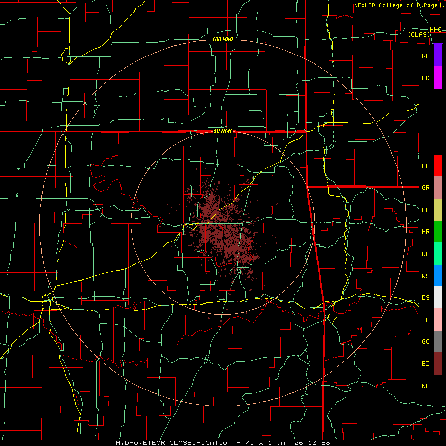Image resolution: width=446 pixels, height=446 pixels.
Task: Click the IC legend label text
Action: pos(425,320)
